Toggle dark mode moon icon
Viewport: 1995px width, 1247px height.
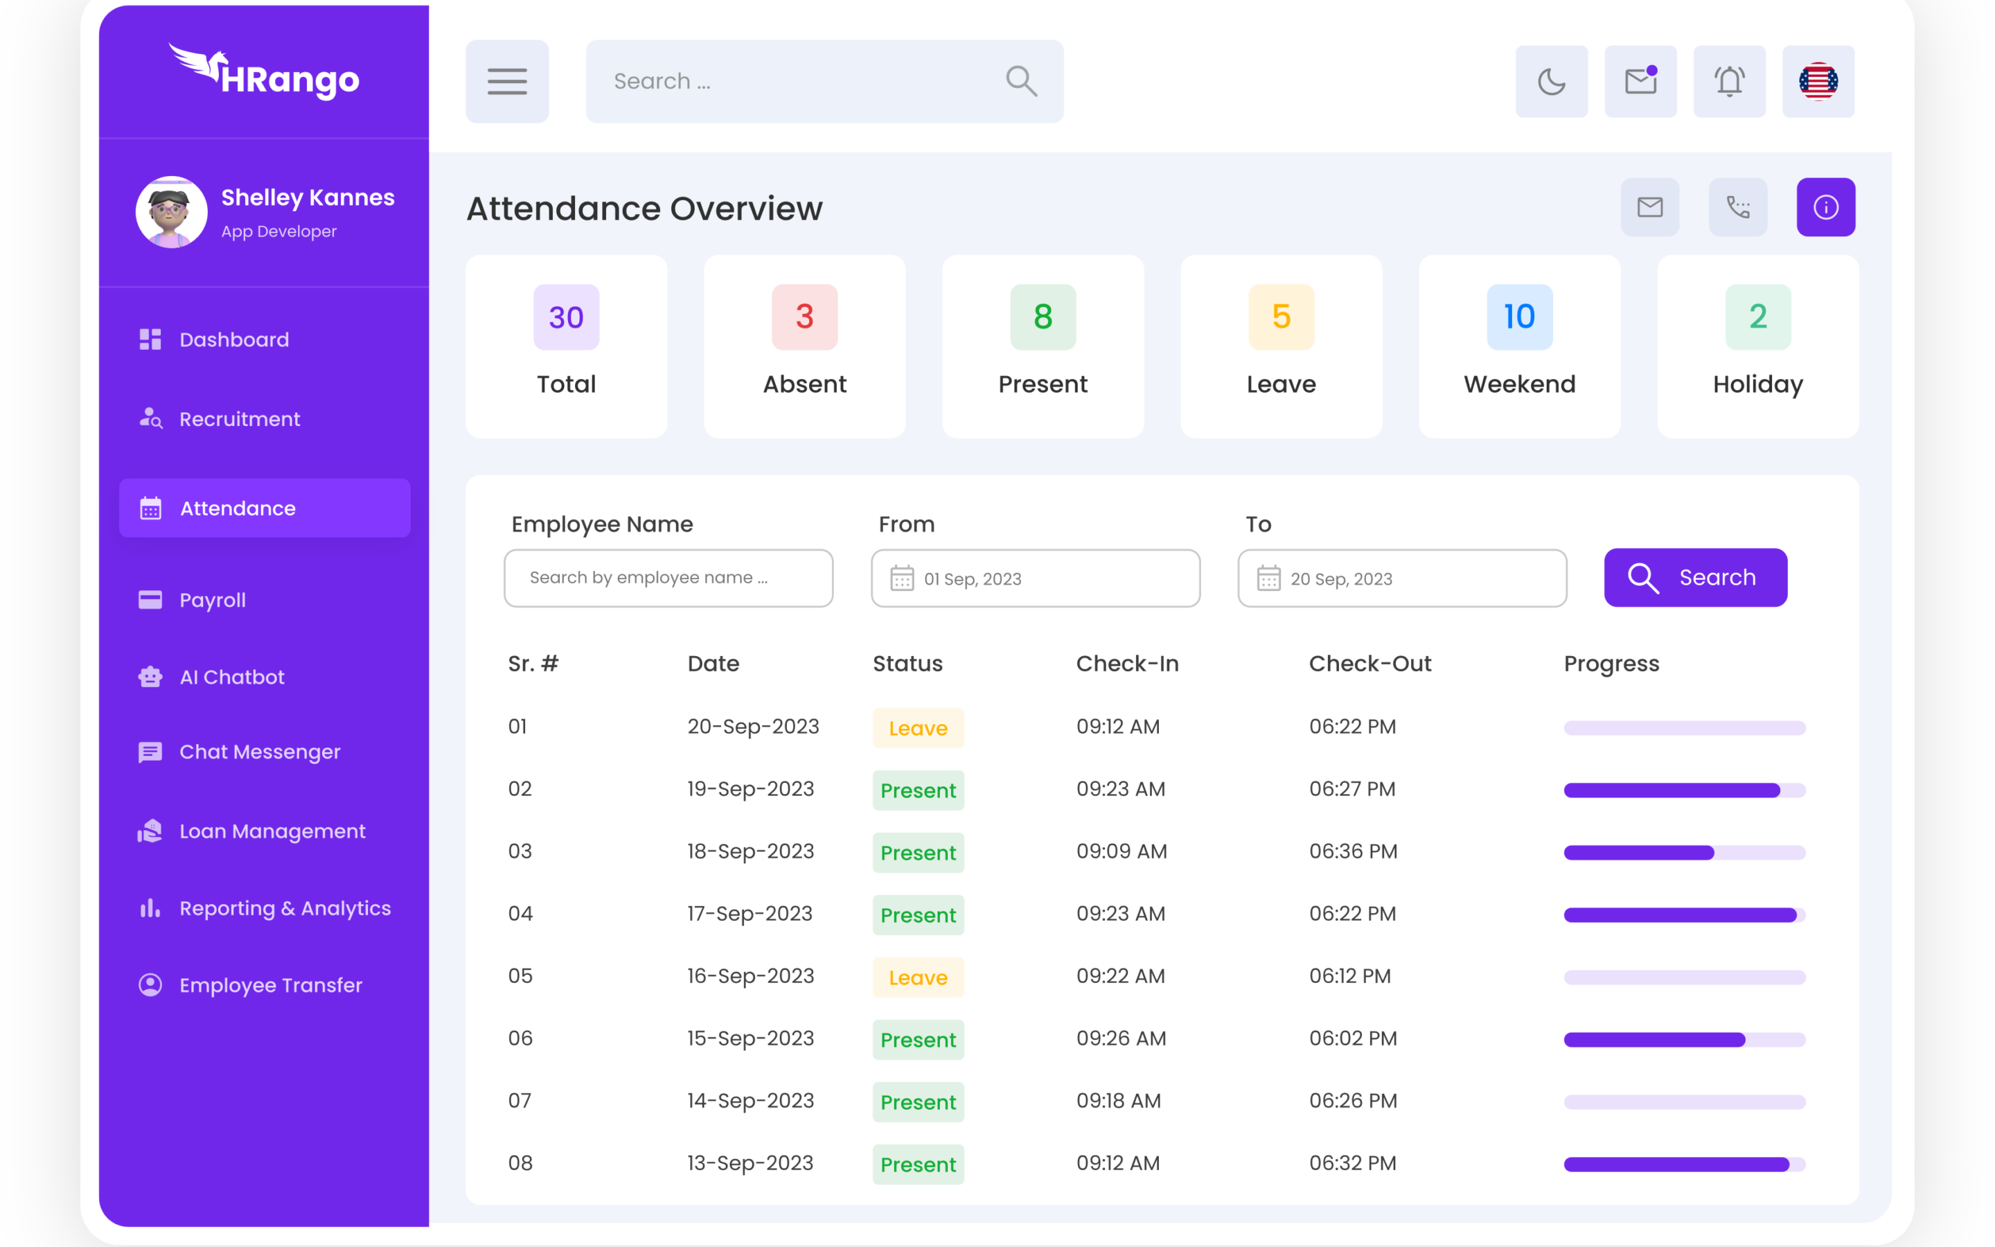1551,82
